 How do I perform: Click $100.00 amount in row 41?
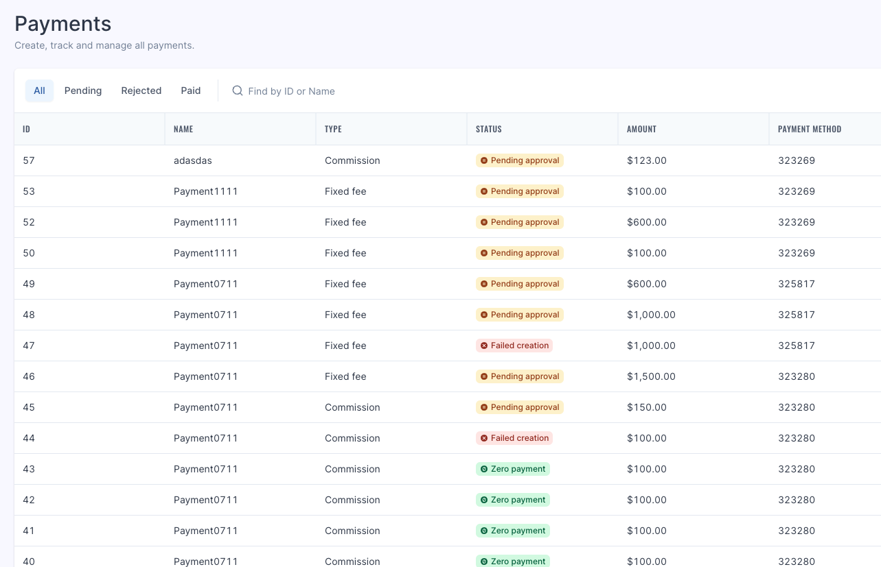click(x=647, y=531)
